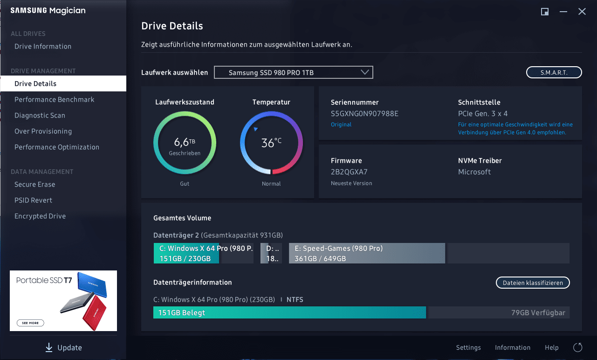Open Settings in bottom bar

(x=468, y=347)
